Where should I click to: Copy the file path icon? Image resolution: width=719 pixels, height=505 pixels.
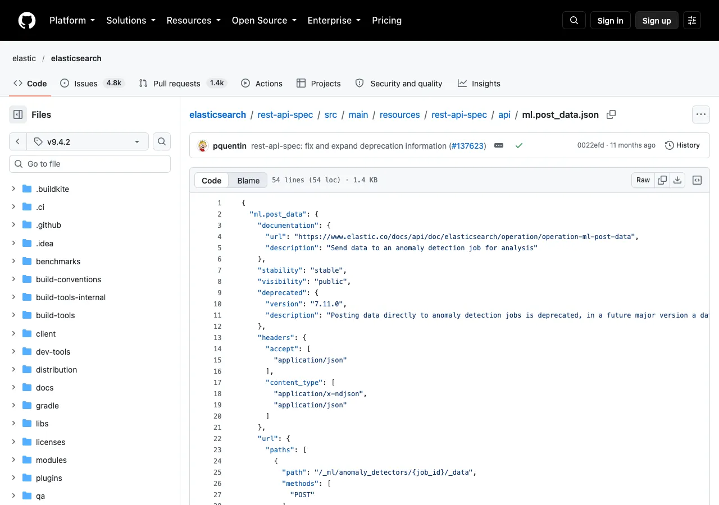pyautogui.click(x=611, y=114)
